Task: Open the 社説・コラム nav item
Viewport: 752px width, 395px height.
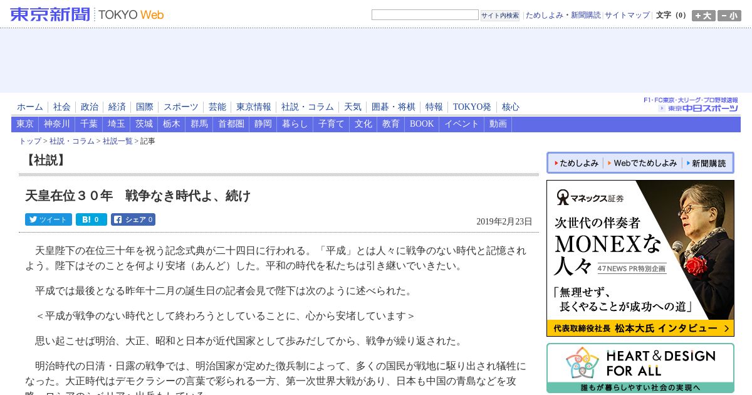Action: click(308, 107)
